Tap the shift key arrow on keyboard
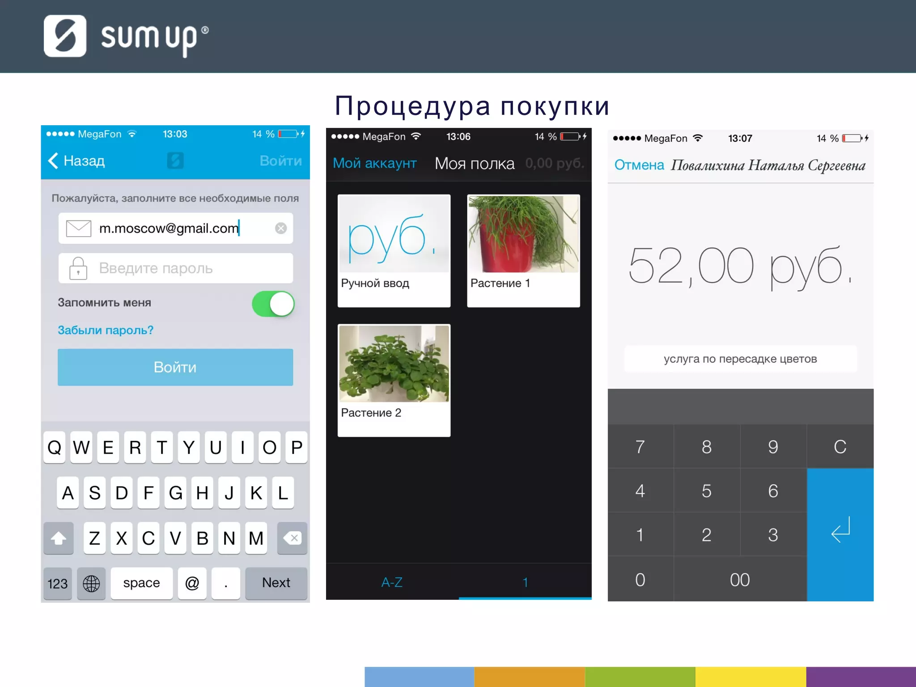 pos(59,538)
